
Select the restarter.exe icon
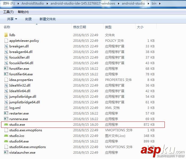pos(6,113)
